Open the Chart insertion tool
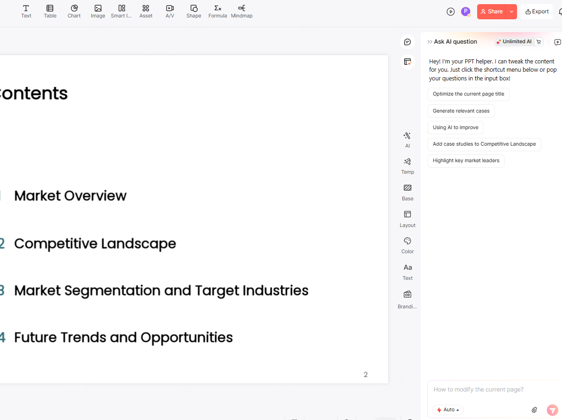 pyautogui.click(x=74, y=11)
